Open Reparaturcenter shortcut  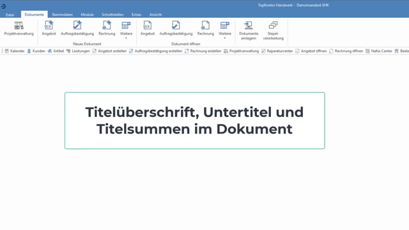coord(277,51)
